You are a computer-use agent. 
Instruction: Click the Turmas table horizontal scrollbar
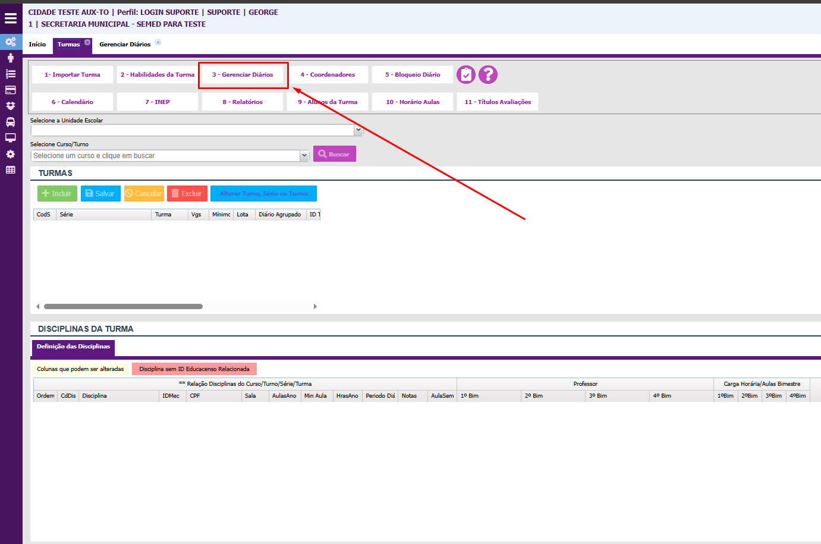tap(123, 307)
